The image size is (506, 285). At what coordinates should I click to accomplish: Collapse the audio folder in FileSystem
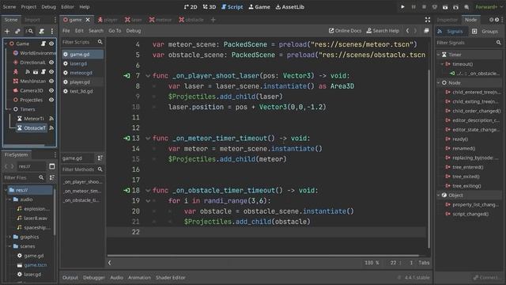coord(9,199)
